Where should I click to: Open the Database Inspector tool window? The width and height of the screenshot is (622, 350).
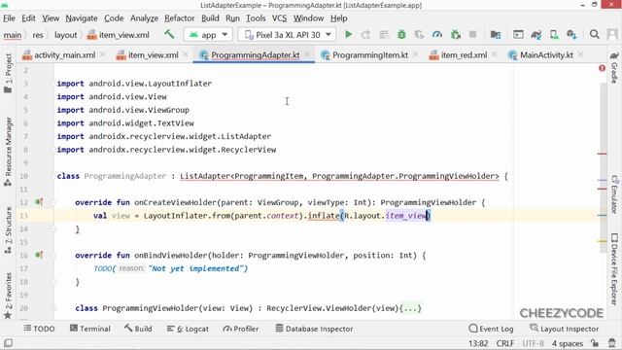point(314,329)
